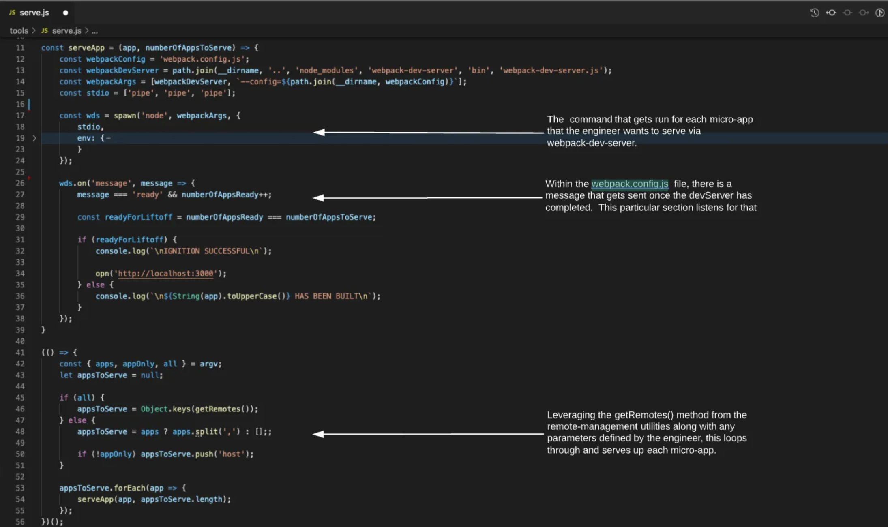
Task: Click 'toUpperCase()' on line 36
Action: coord(256,296)
